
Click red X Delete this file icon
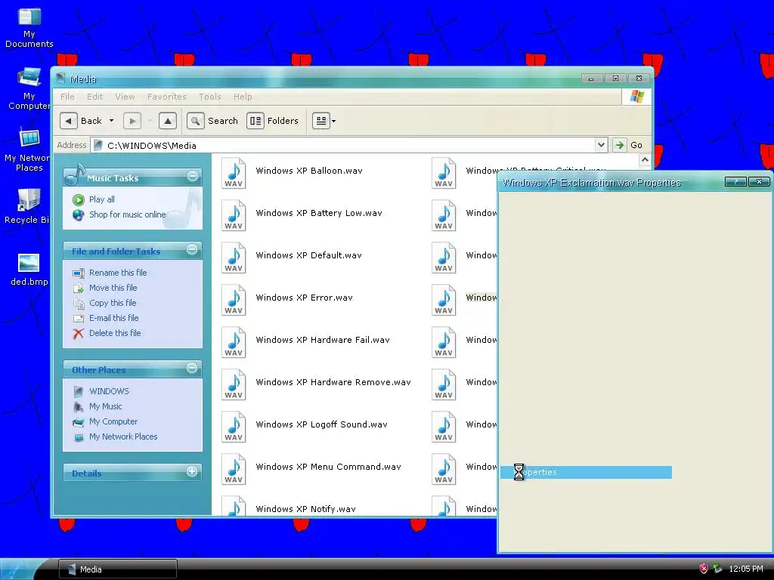point(79,334)
